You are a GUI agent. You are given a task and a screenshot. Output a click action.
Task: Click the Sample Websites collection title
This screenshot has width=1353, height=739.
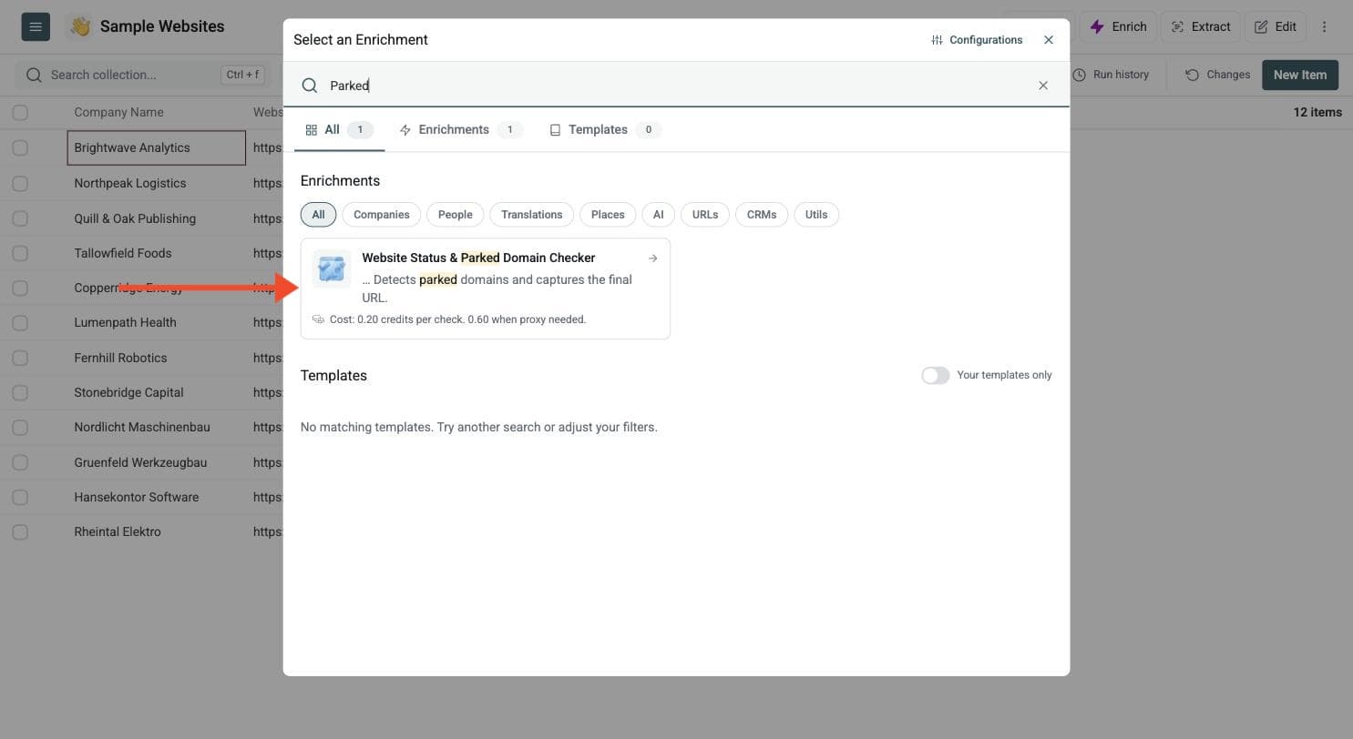coord(162,26)
